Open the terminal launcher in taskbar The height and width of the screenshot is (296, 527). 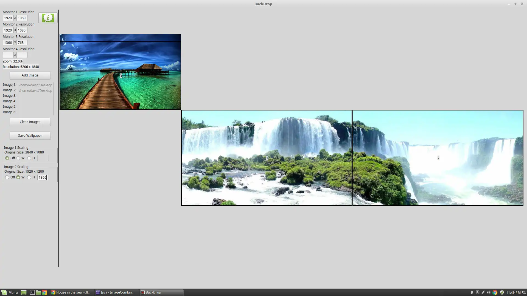click(32, 292)
